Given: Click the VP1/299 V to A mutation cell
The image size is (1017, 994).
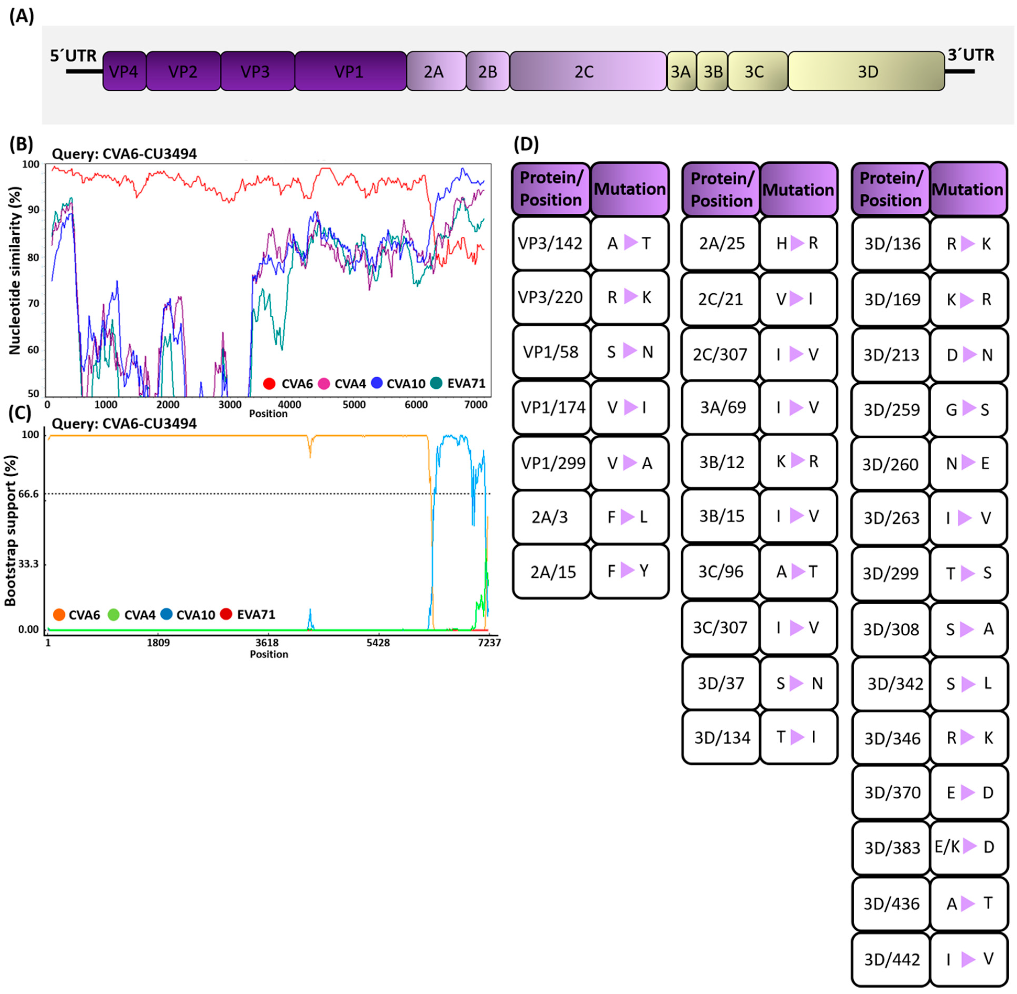Looking at the screenshot, I should click(629, 463).
